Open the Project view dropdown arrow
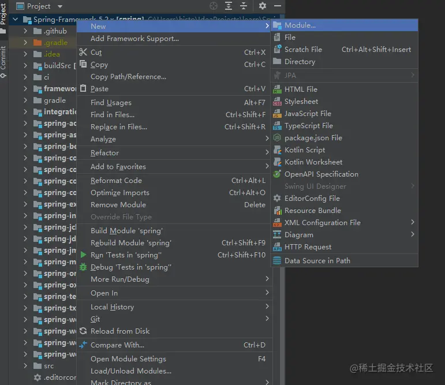This screenshot has height=385, width=445. [60, 6]
